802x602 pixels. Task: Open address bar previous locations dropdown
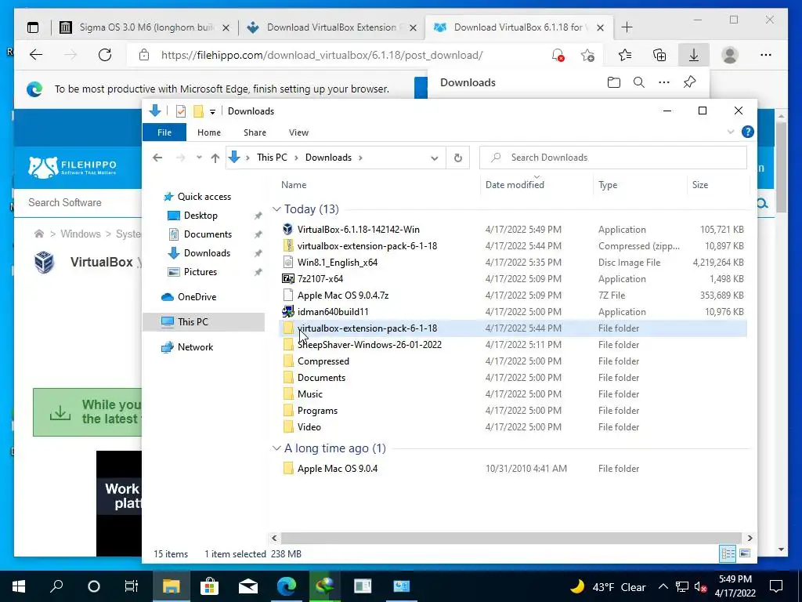tap(434, 158)
